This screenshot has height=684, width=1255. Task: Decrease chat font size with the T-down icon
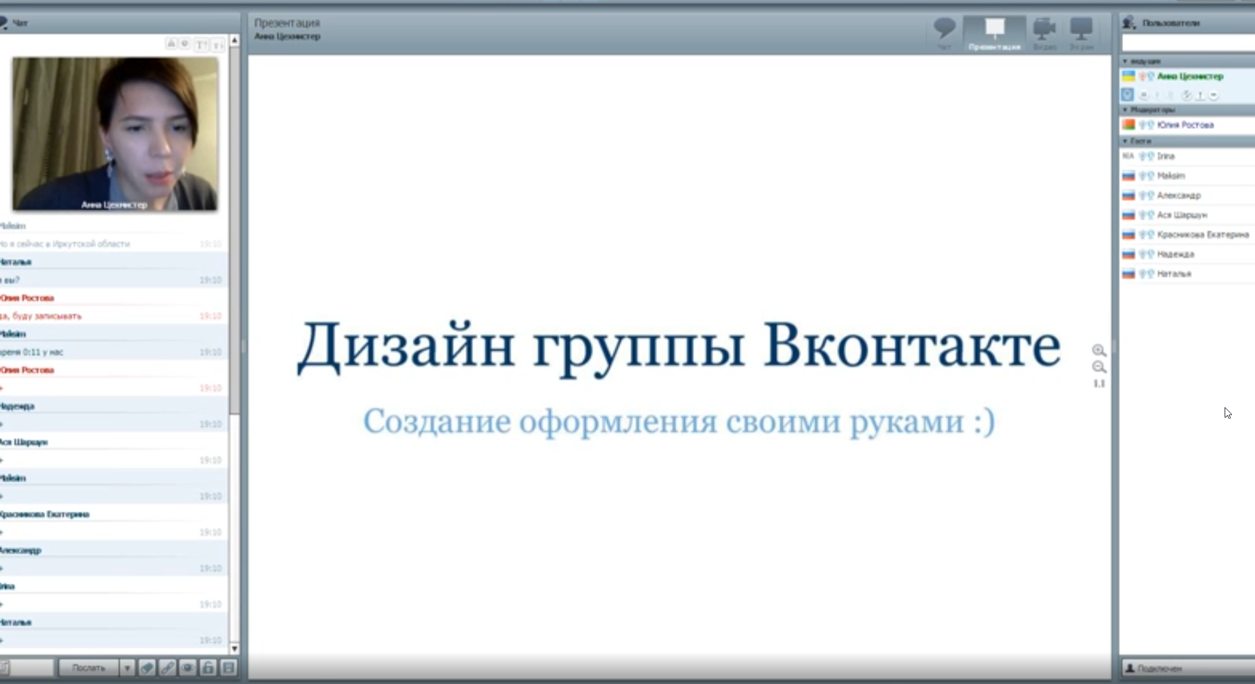pos(218,44)
